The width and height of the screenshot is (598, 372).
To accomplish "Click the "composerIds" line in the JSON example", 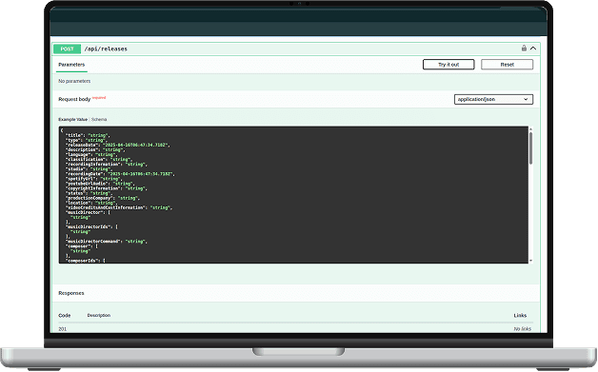I will click(86, 261).
